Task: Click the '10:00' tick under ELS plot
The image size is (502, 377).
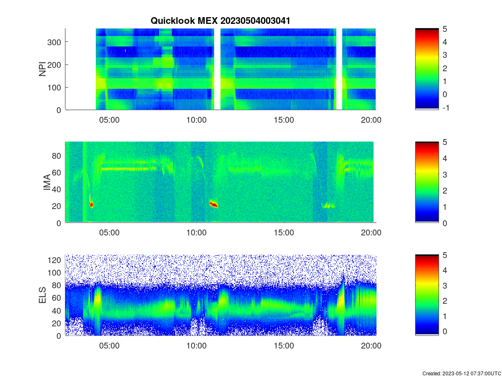Action: pos(196,346)
